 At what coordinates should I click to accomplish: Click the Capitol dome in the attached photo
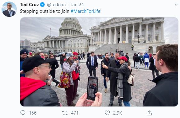71,27
